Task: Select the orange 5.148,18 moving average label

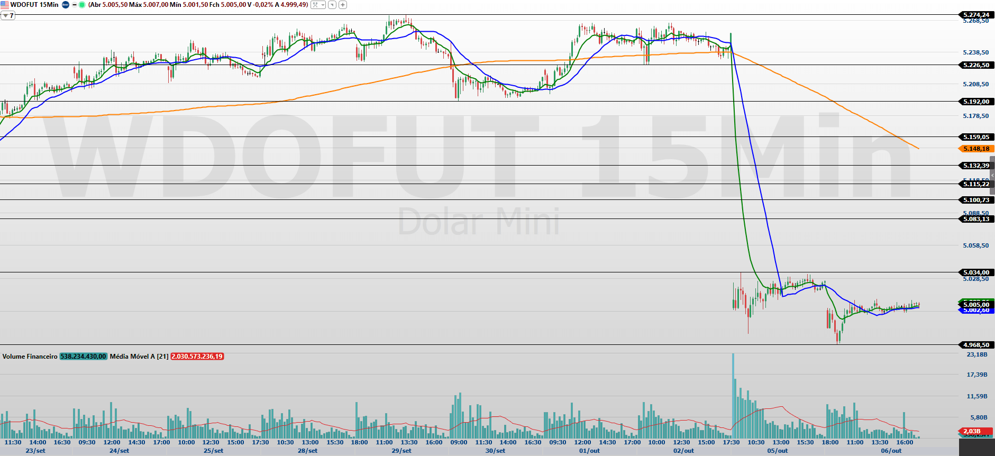Action: click(976, 149)
